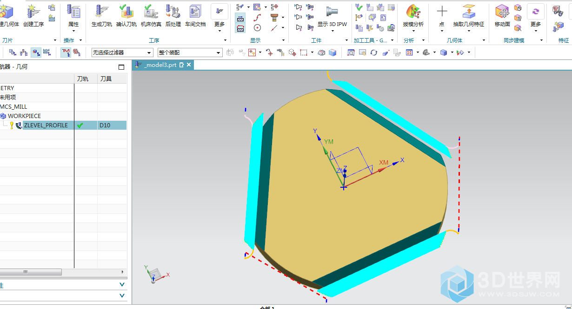Click the green check in 刀轨 column

coord(80,125)
